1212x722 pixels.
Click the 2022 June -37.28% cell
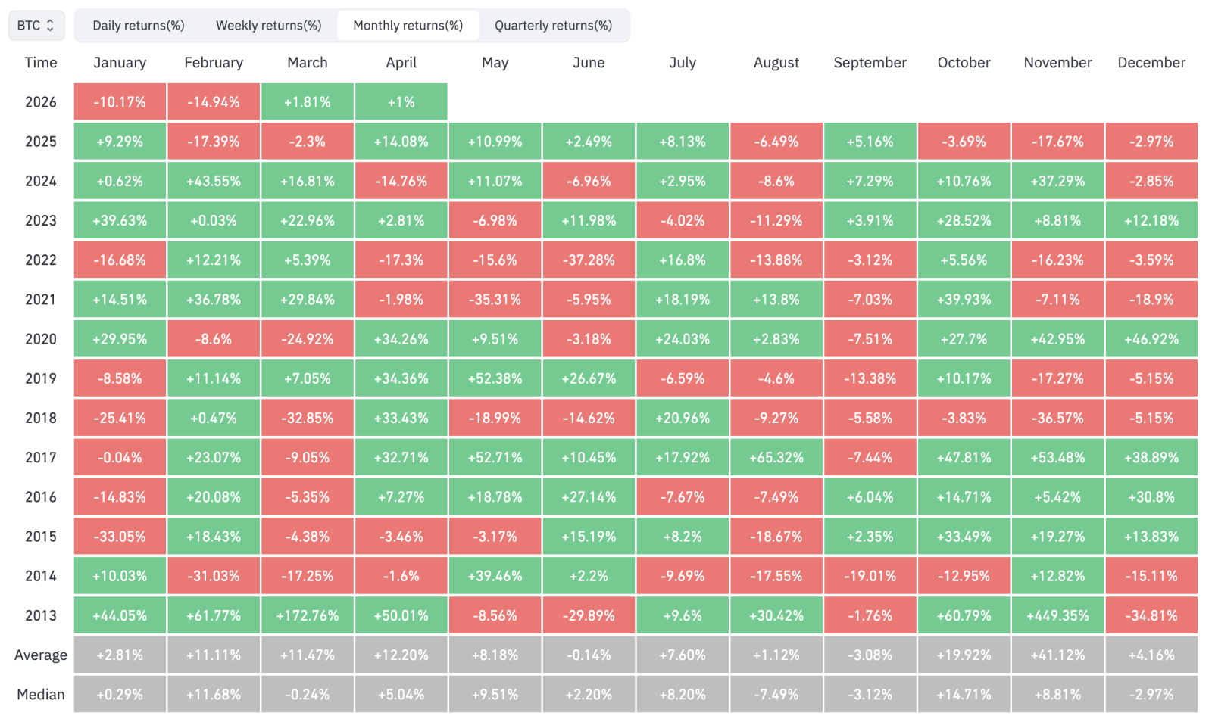click(x=589, y=260)
